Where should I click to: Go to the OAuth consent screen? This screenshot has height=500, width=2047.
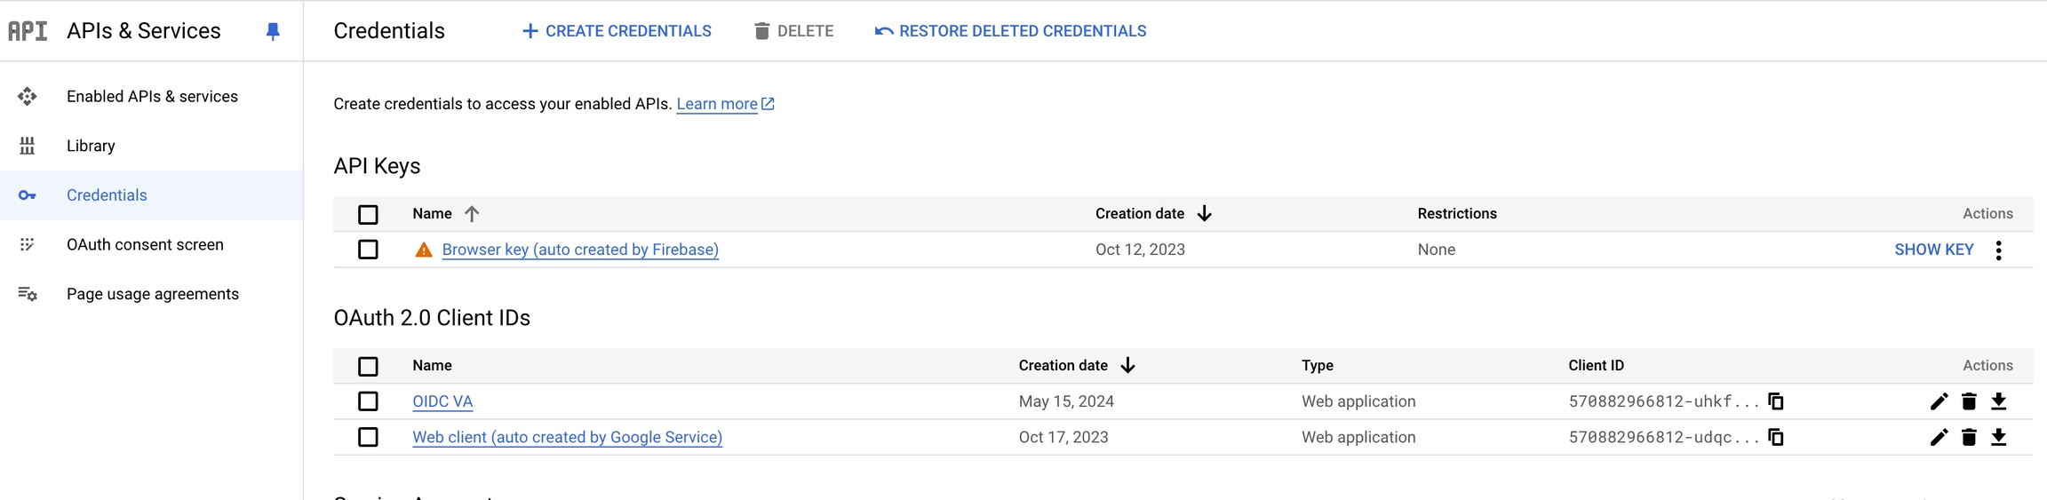pos(145,245)
